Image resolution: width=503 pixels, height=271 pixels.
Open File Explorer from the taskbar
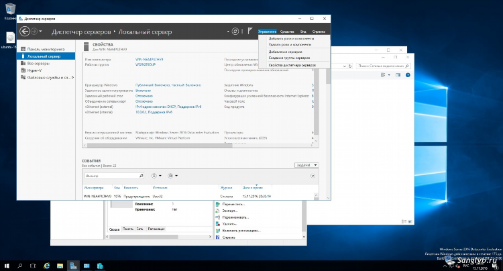[60, 266]
